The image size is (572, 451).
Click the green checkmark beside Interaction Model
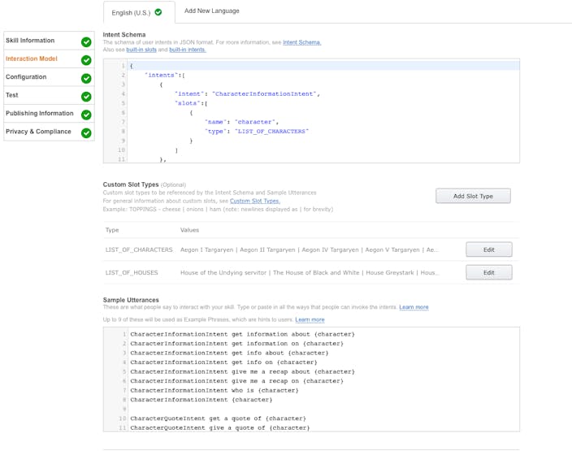[x=86, y=60]
